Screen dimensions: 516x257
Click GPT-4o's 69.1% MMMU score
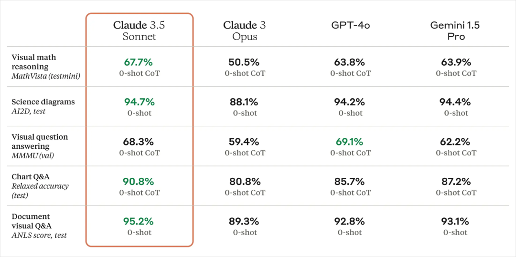point(350,142)
